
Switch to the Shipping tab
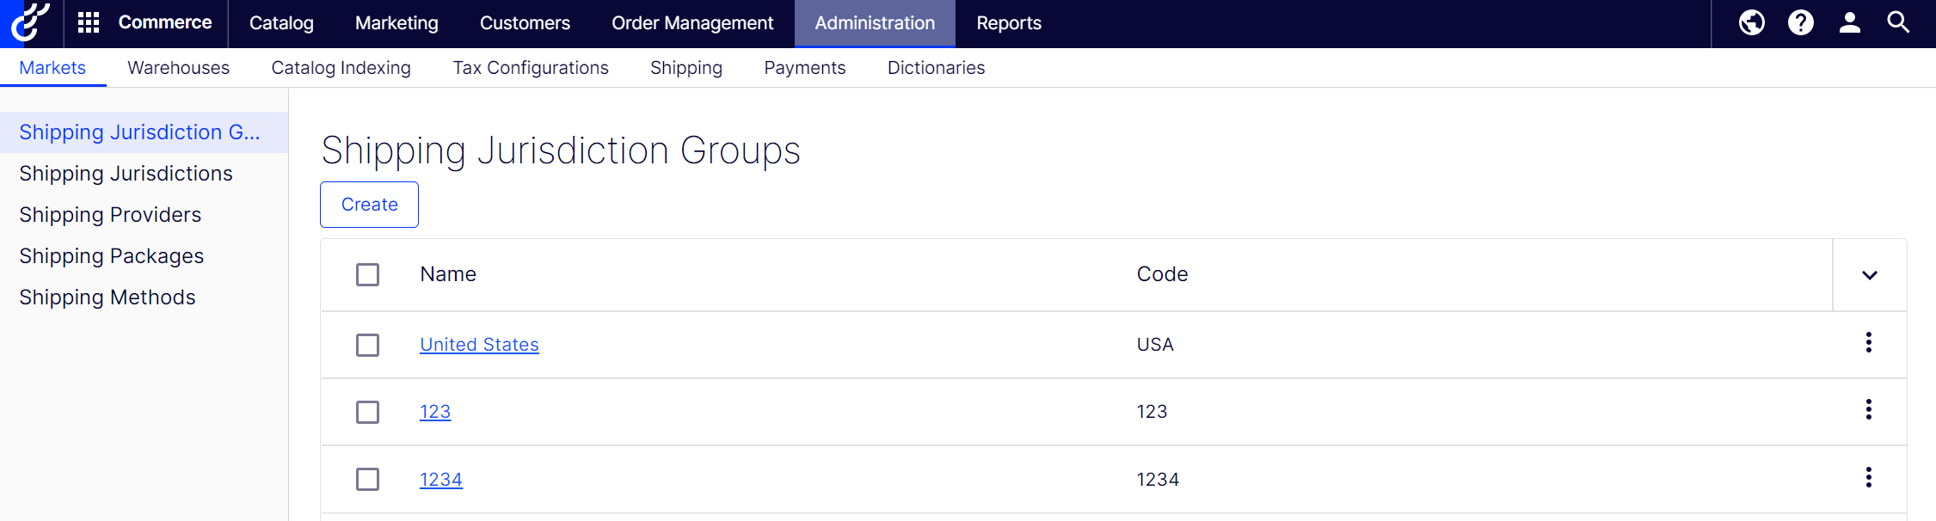[x=686, y=68]
